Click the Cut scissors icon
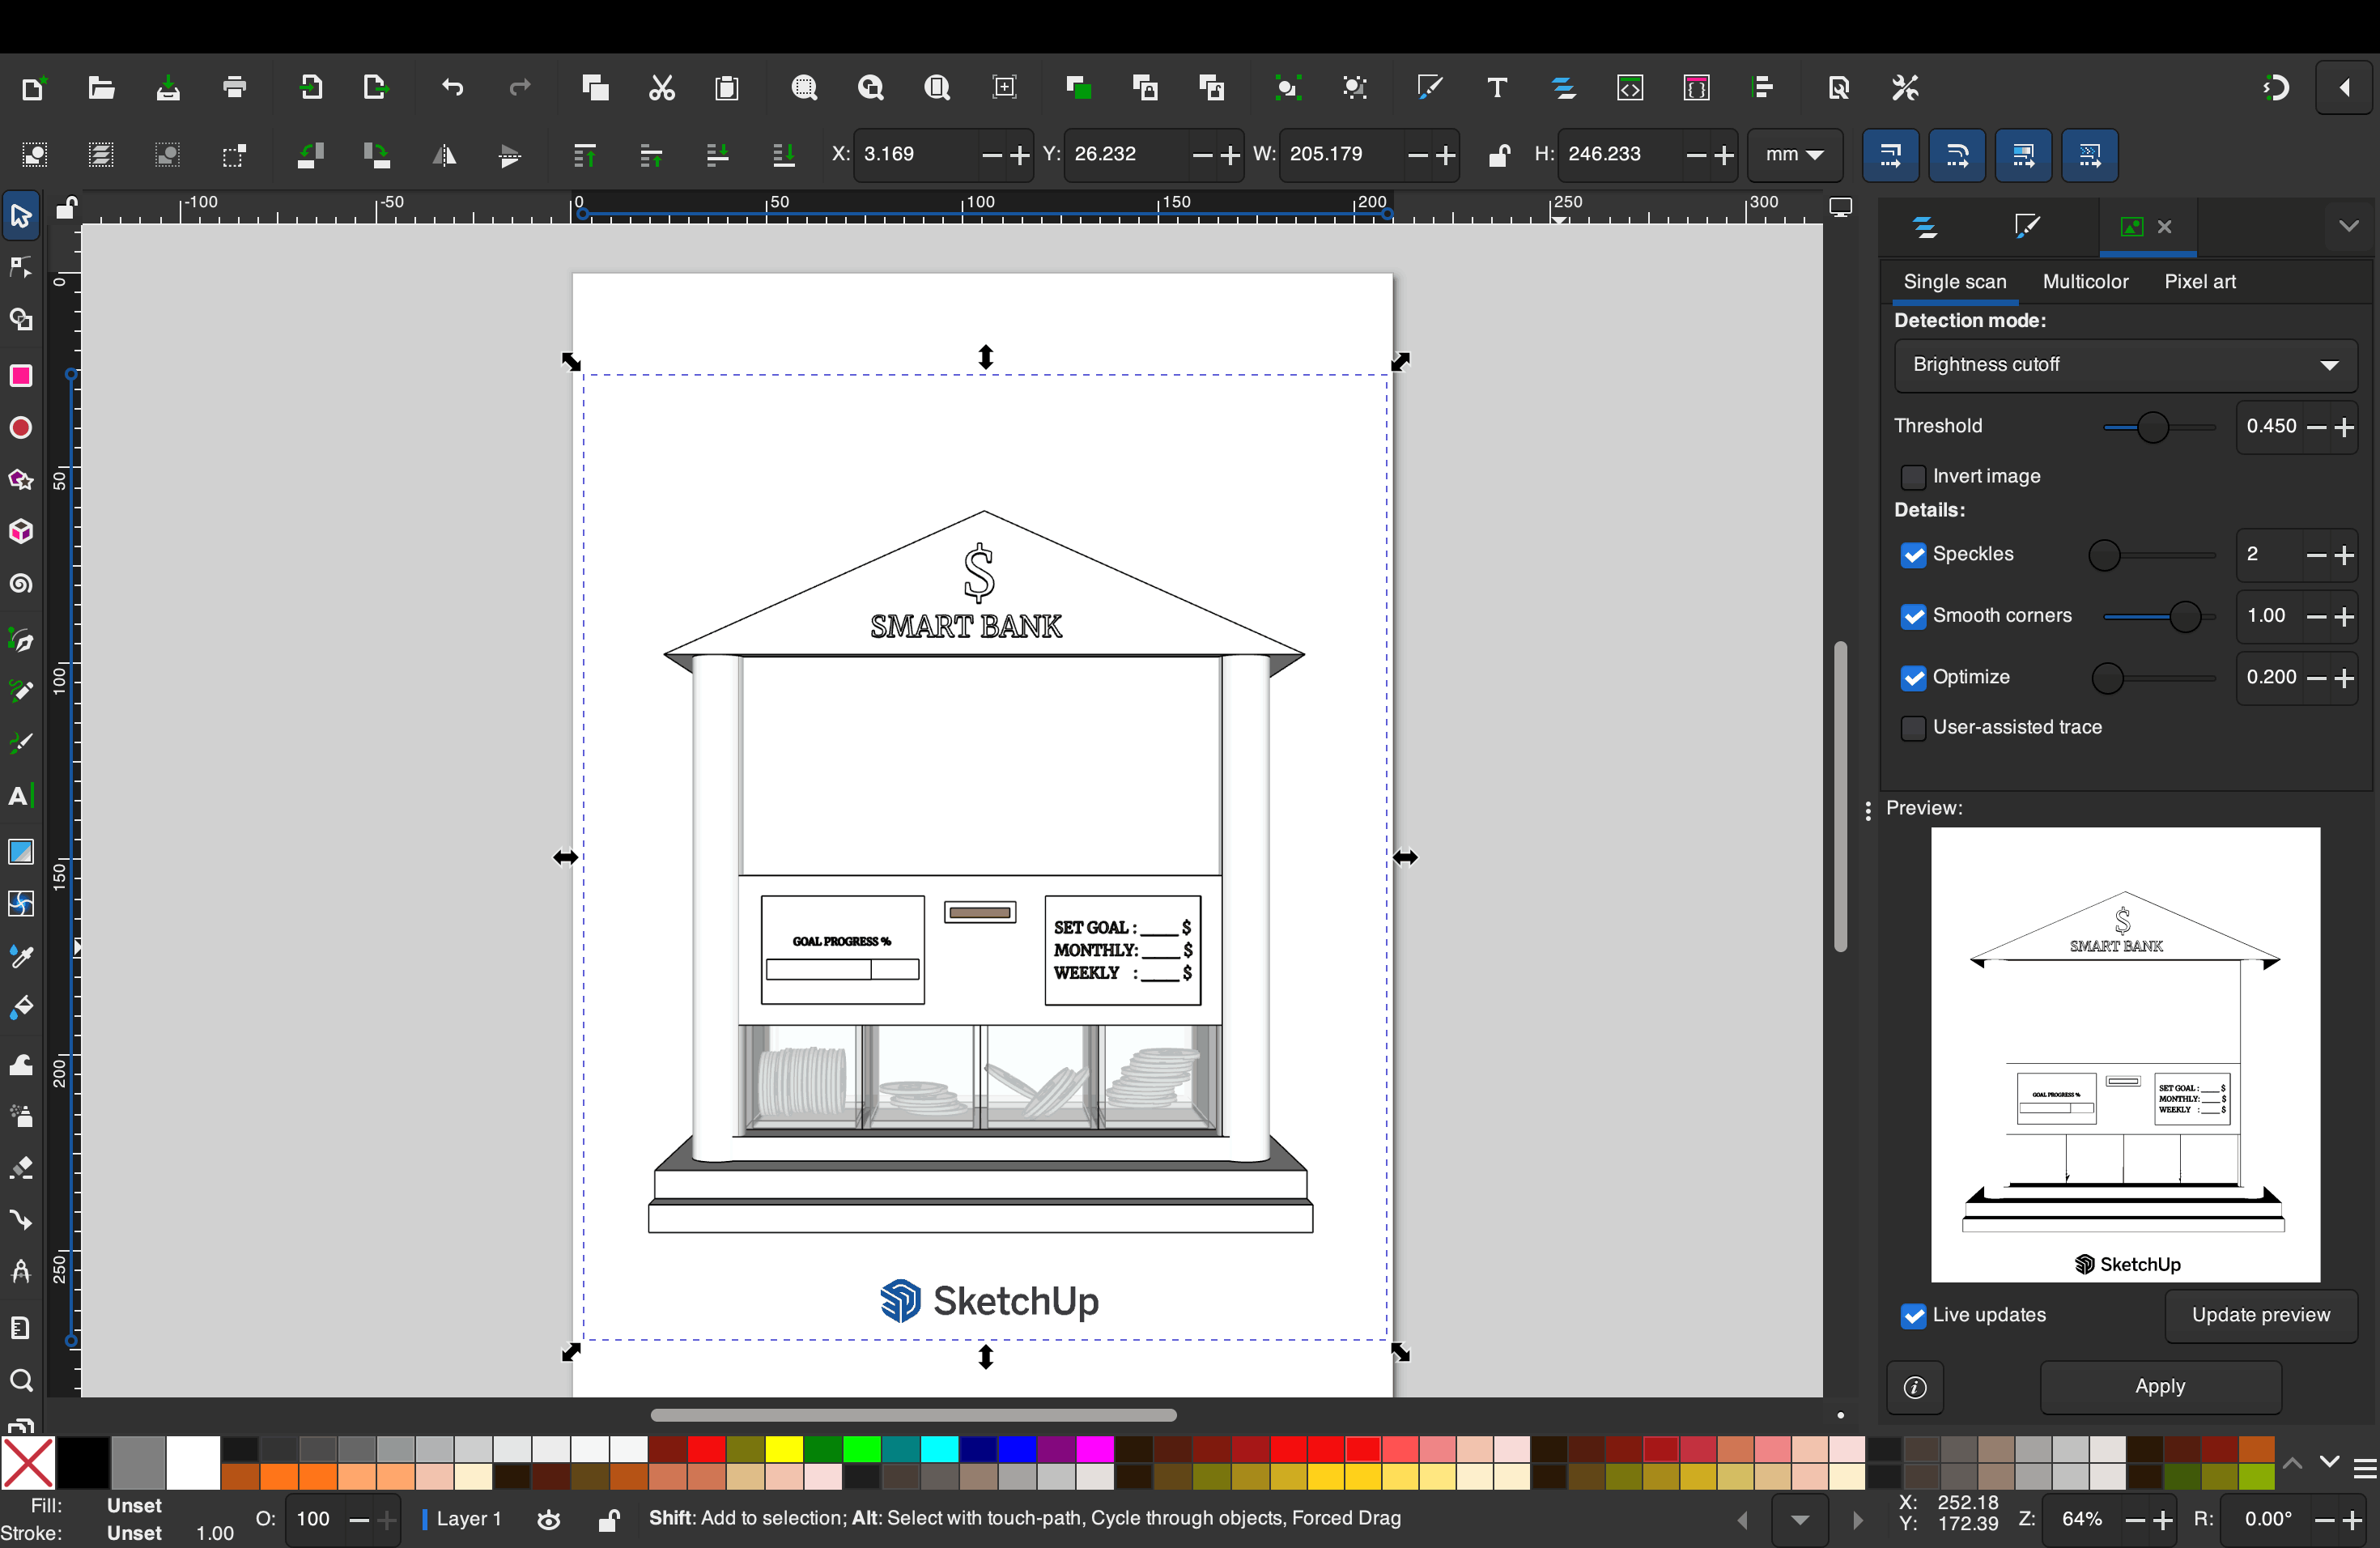This screenshot has height=1548, width=2380. point(662,88)
